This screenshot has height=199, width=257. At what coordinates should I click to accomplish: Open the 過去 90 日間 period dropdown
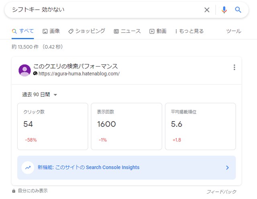[39, 95]
